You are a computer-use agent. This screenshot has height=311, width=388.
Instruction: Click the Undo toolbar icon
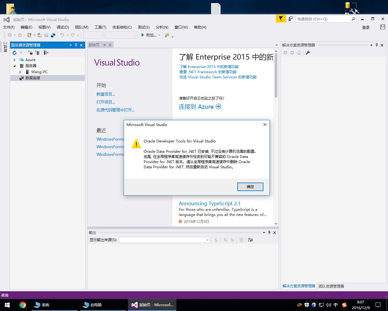(62, 35)
